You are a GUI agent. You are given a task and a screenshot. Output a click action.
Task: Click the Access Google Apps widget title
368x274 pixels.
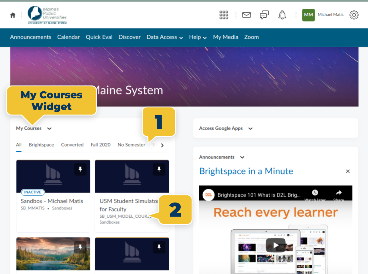(x=221, y=128)
